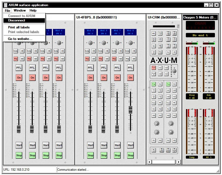
Task: Click the URL: 192.168.0.210 status field
Action: 30,169
